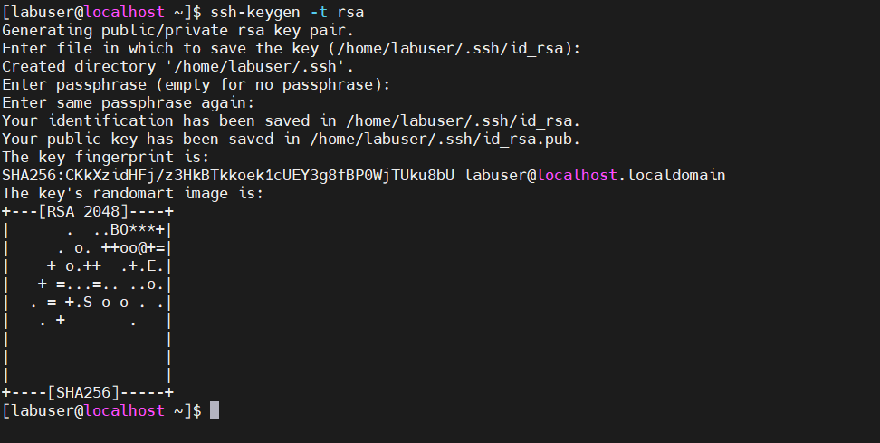The width and height of the screenshot is (880, 443).
Task: Click the BO***+ characters in the randomart
Action: point(137,229)
